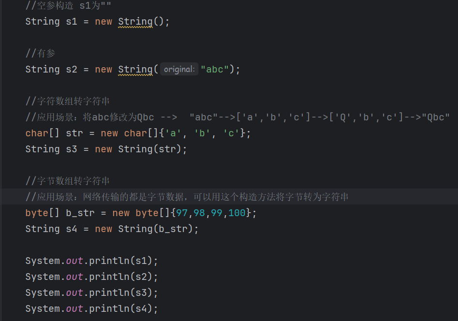Viewport: 458px width, 321px height.
Task: Click the number 97 in the byte array
Action: pos(182,213)
